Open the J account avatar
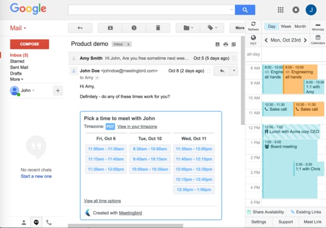This screenshot has height=228, width=326. pyautogui.click(x=311, y=10)
